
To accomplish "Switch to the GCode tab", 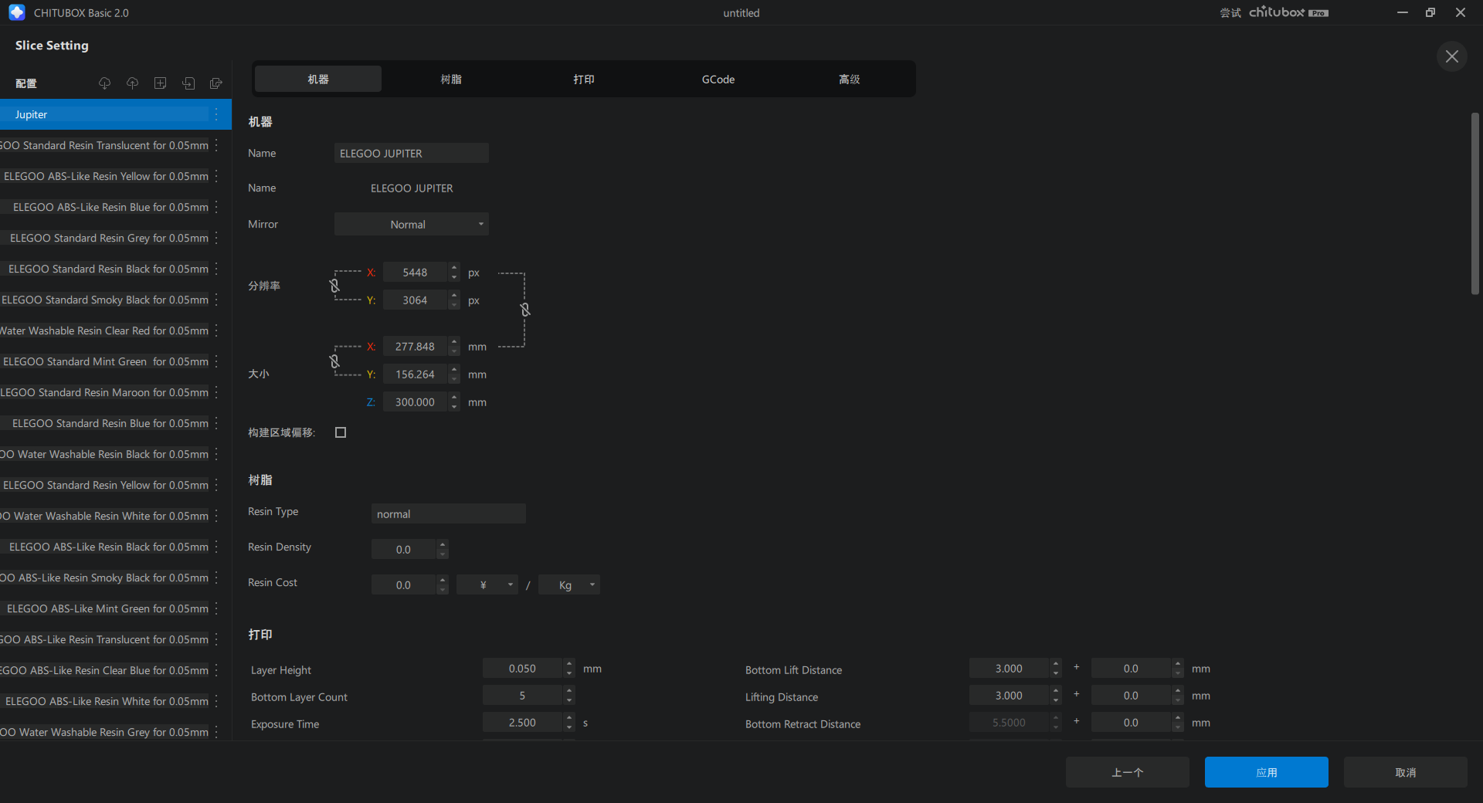I will click(x=718, y=79).
